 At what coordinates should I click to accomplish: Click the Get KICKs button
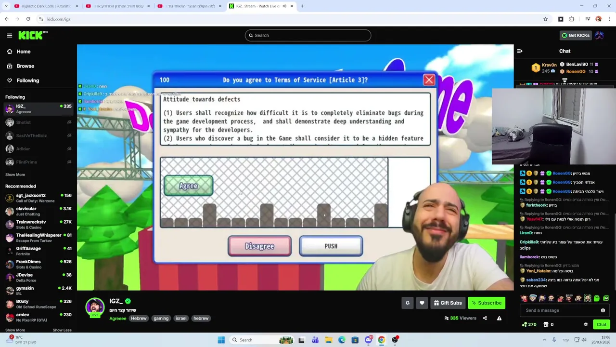pyautogui.click(x=576, y=35)
